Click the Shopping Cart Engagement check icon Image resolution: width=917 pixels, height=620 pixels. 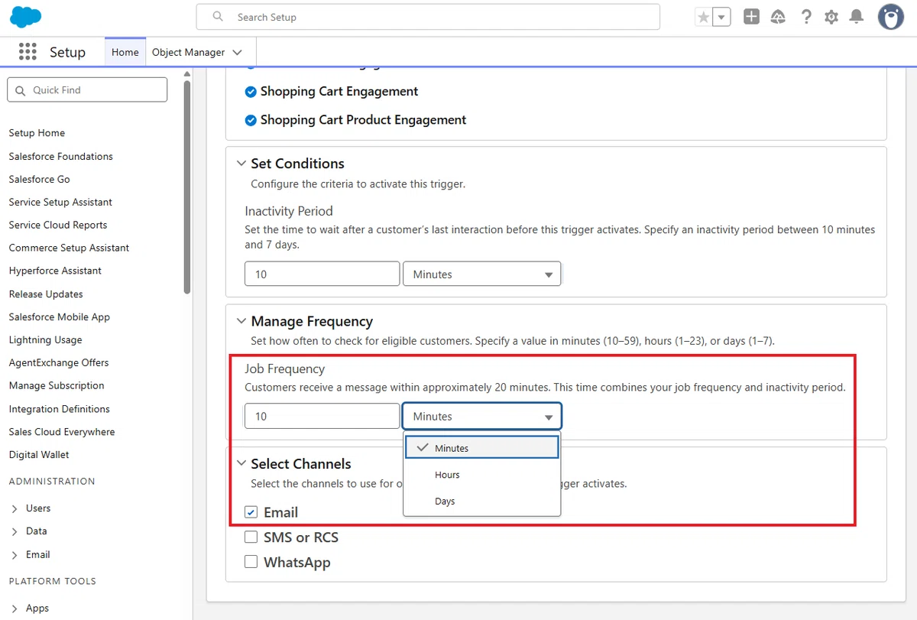(x=251, y=92)
